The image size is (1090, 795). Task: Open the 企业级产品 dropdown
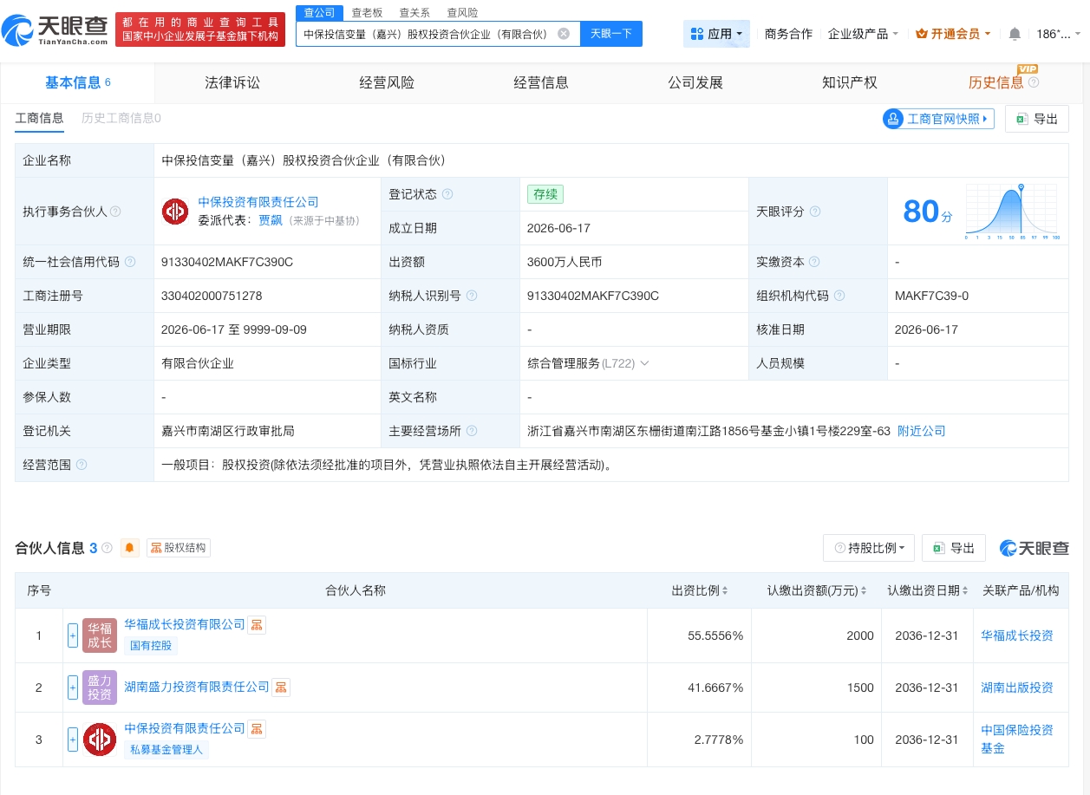click(x=863, y=34)
